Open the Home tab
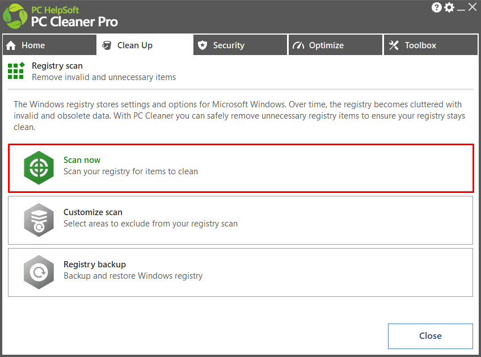Image resolution: width=481 pixels, height=357 pixels. [49, 45]
